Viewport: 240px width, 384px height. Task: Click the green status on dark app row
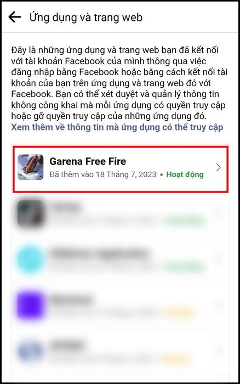click(185, 221)
